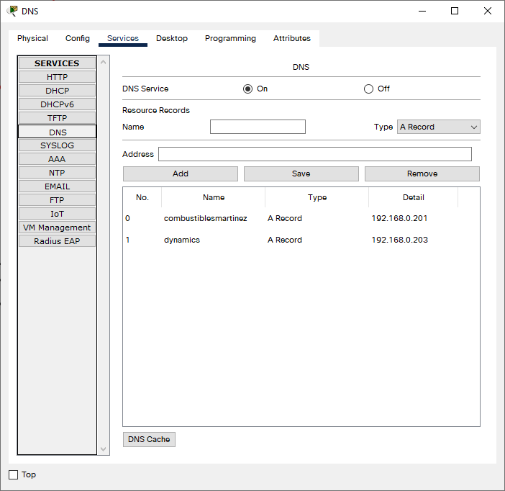Maximize the DNS window
Screen dimensions: 505x491
[x=455, y=11]
